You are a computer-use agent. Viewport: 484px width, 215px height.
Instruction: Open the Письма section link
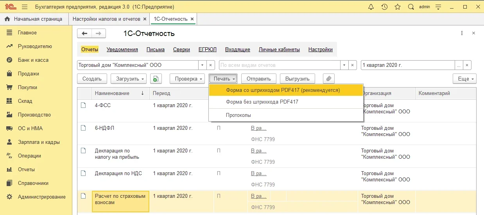156,49
